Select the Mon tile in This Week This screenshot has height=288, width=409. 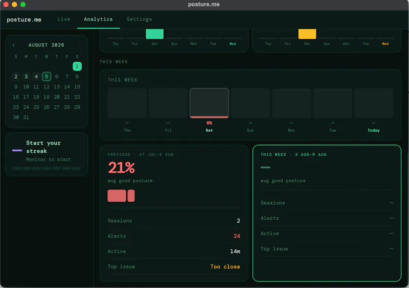point(291,103)
